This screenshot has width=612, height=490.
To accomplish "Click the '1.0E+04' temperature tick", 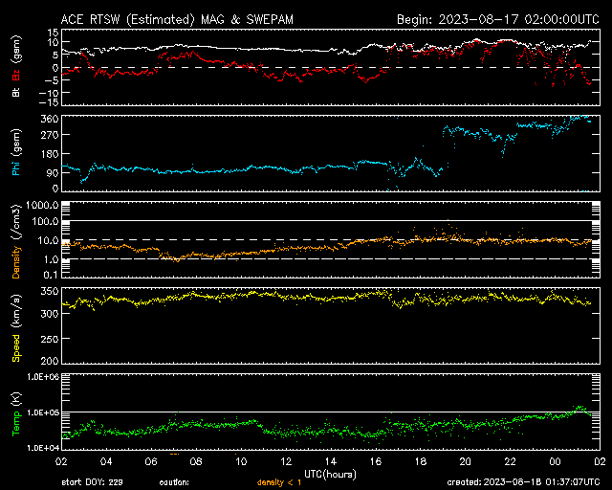I will coord(43,448).
